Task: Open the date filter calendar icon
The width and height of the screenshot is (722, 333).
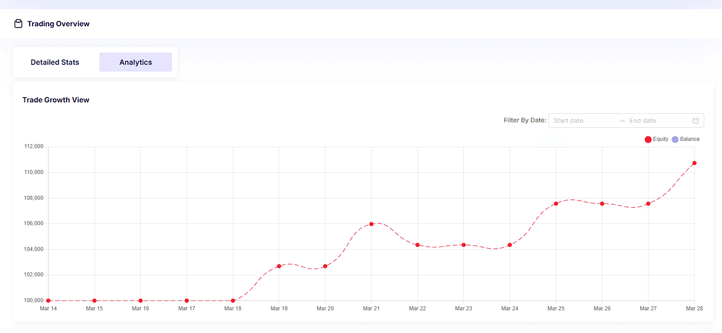Action: [695, 121]
